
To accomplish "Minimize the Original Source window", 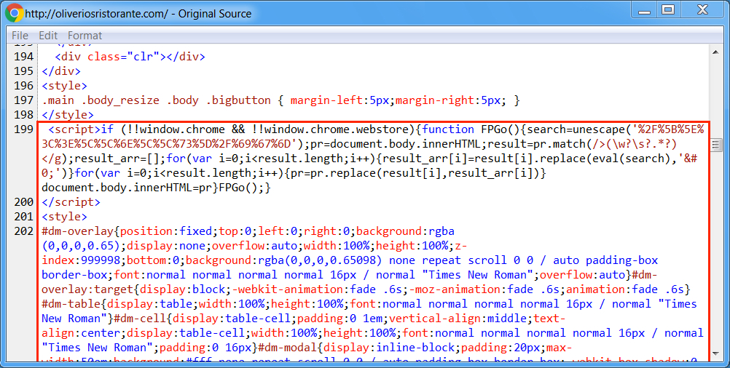I will click(645, 10).
